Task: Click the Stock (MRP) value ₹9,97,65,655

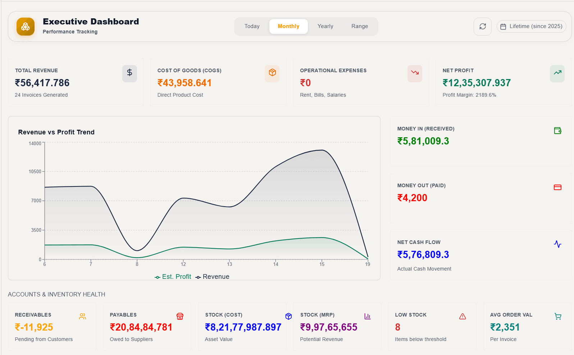Action: pyautogui.click(x=329, y=327)
